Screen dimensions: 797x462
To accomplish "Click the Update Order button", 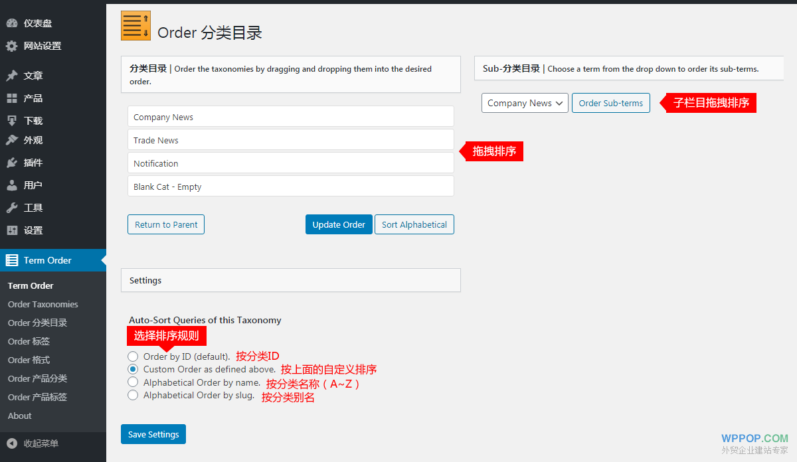I will [x=339, y=224].
